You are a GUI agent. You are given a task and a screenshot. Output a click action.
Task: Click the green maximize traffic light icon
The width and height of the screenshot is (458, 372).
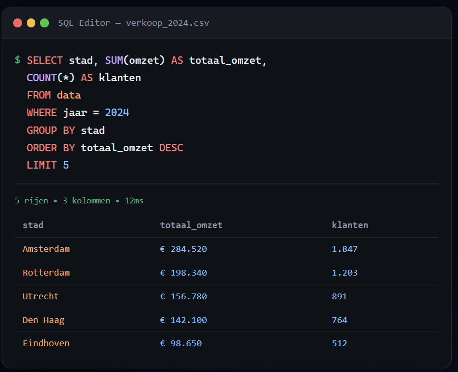[x=45, y=23]
